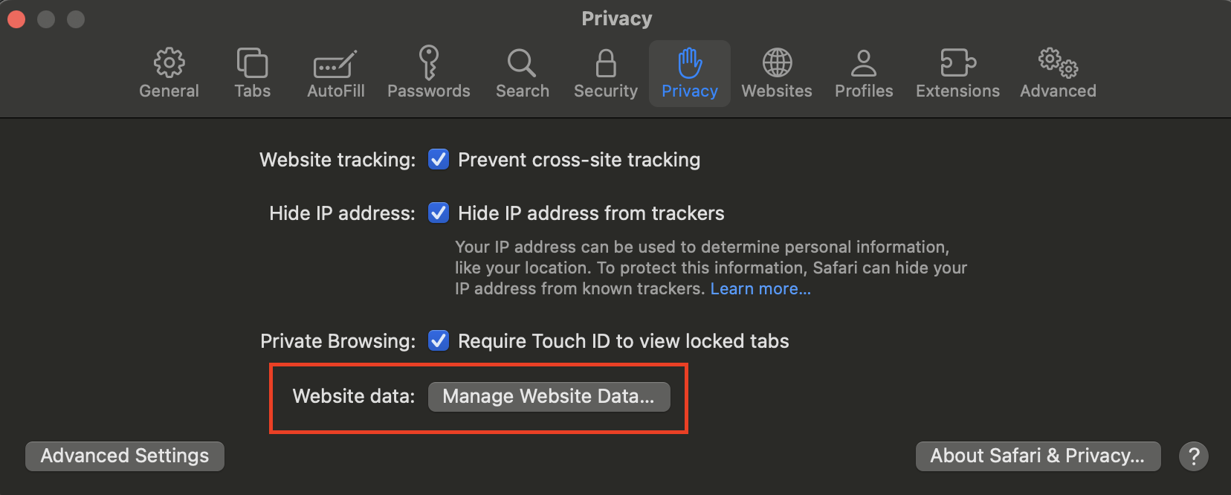Toggle Require Touch ID to view locked tabs

439,340
